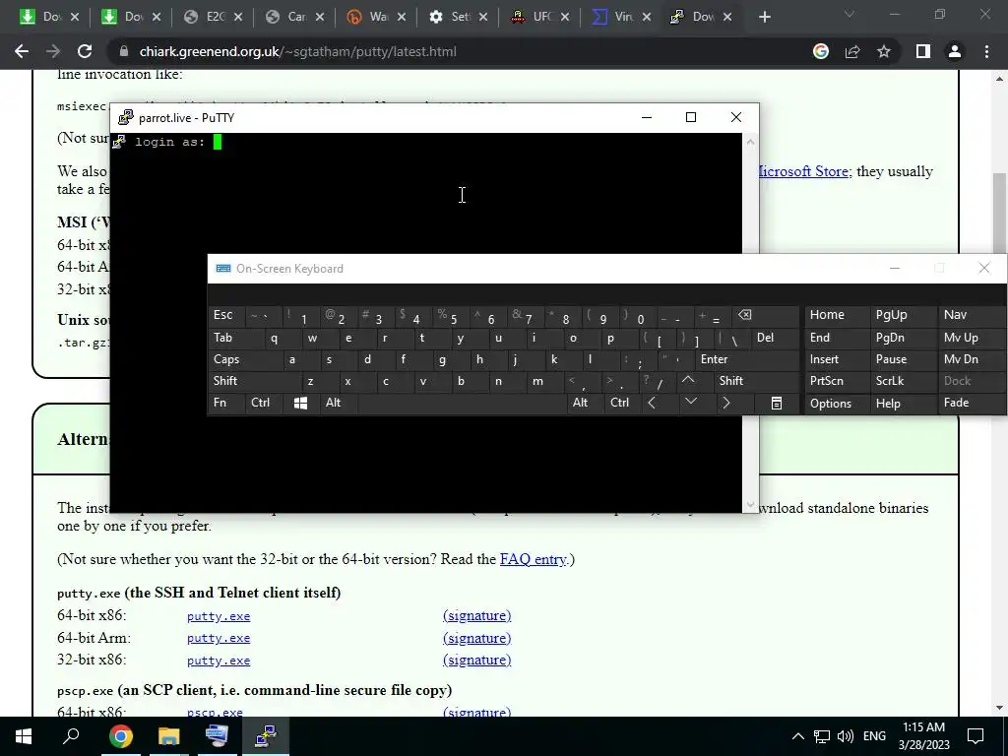Open the Microsoft Store link

click(803, 171)
